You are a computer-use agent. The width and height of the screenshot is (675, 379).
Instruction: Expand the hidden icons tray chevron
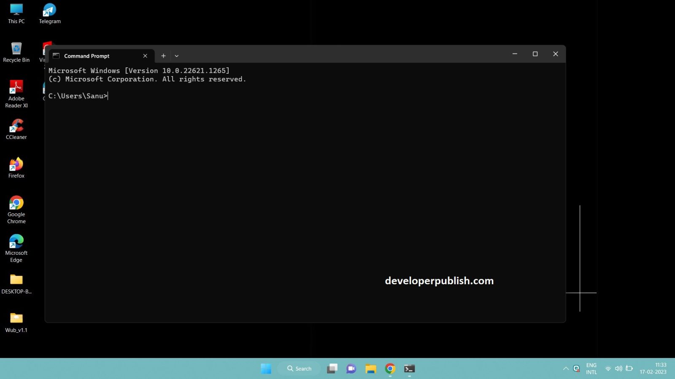tap(566, 368)
